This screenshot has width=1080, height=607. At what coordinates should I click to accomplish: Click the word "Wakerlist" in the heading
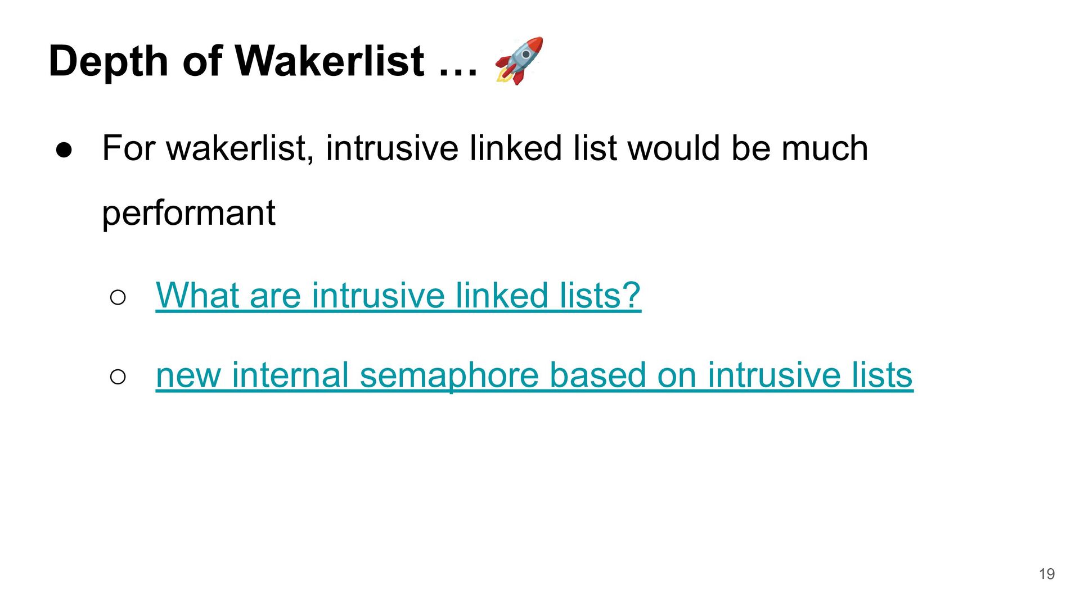click(x=330, y=61)
